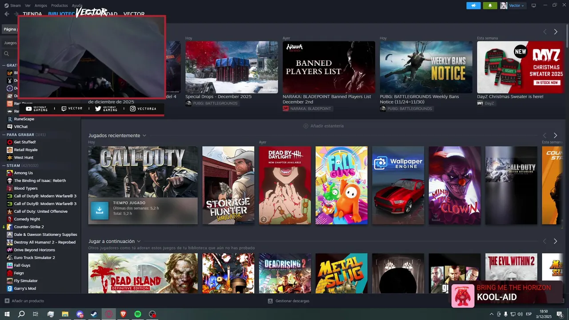Screen dimensions: 569x320
Task: Open the announcements megaphone button
Action: coord(473,5)
